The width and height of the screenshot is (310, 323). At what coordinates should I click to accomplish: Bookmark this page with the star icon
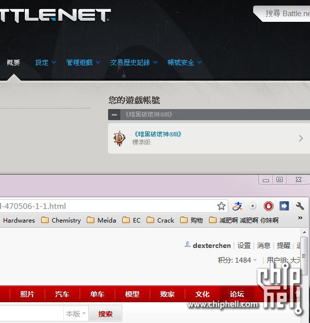221,206
